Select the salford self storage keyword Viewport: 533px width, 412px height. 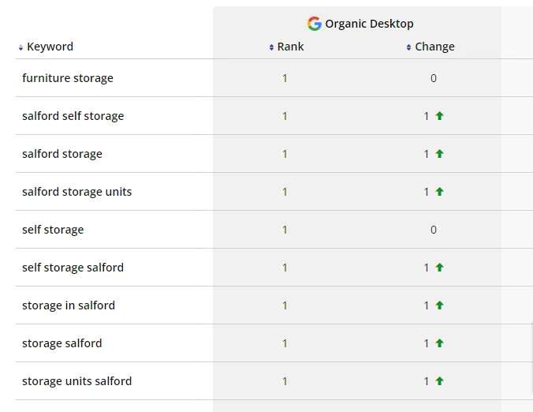(73, 116)
